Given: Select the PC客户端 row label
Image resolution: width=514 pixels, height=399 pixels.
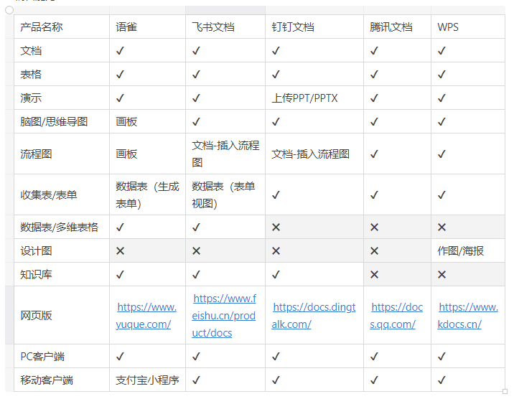Looking at the screenshot, I should point(42,357).
